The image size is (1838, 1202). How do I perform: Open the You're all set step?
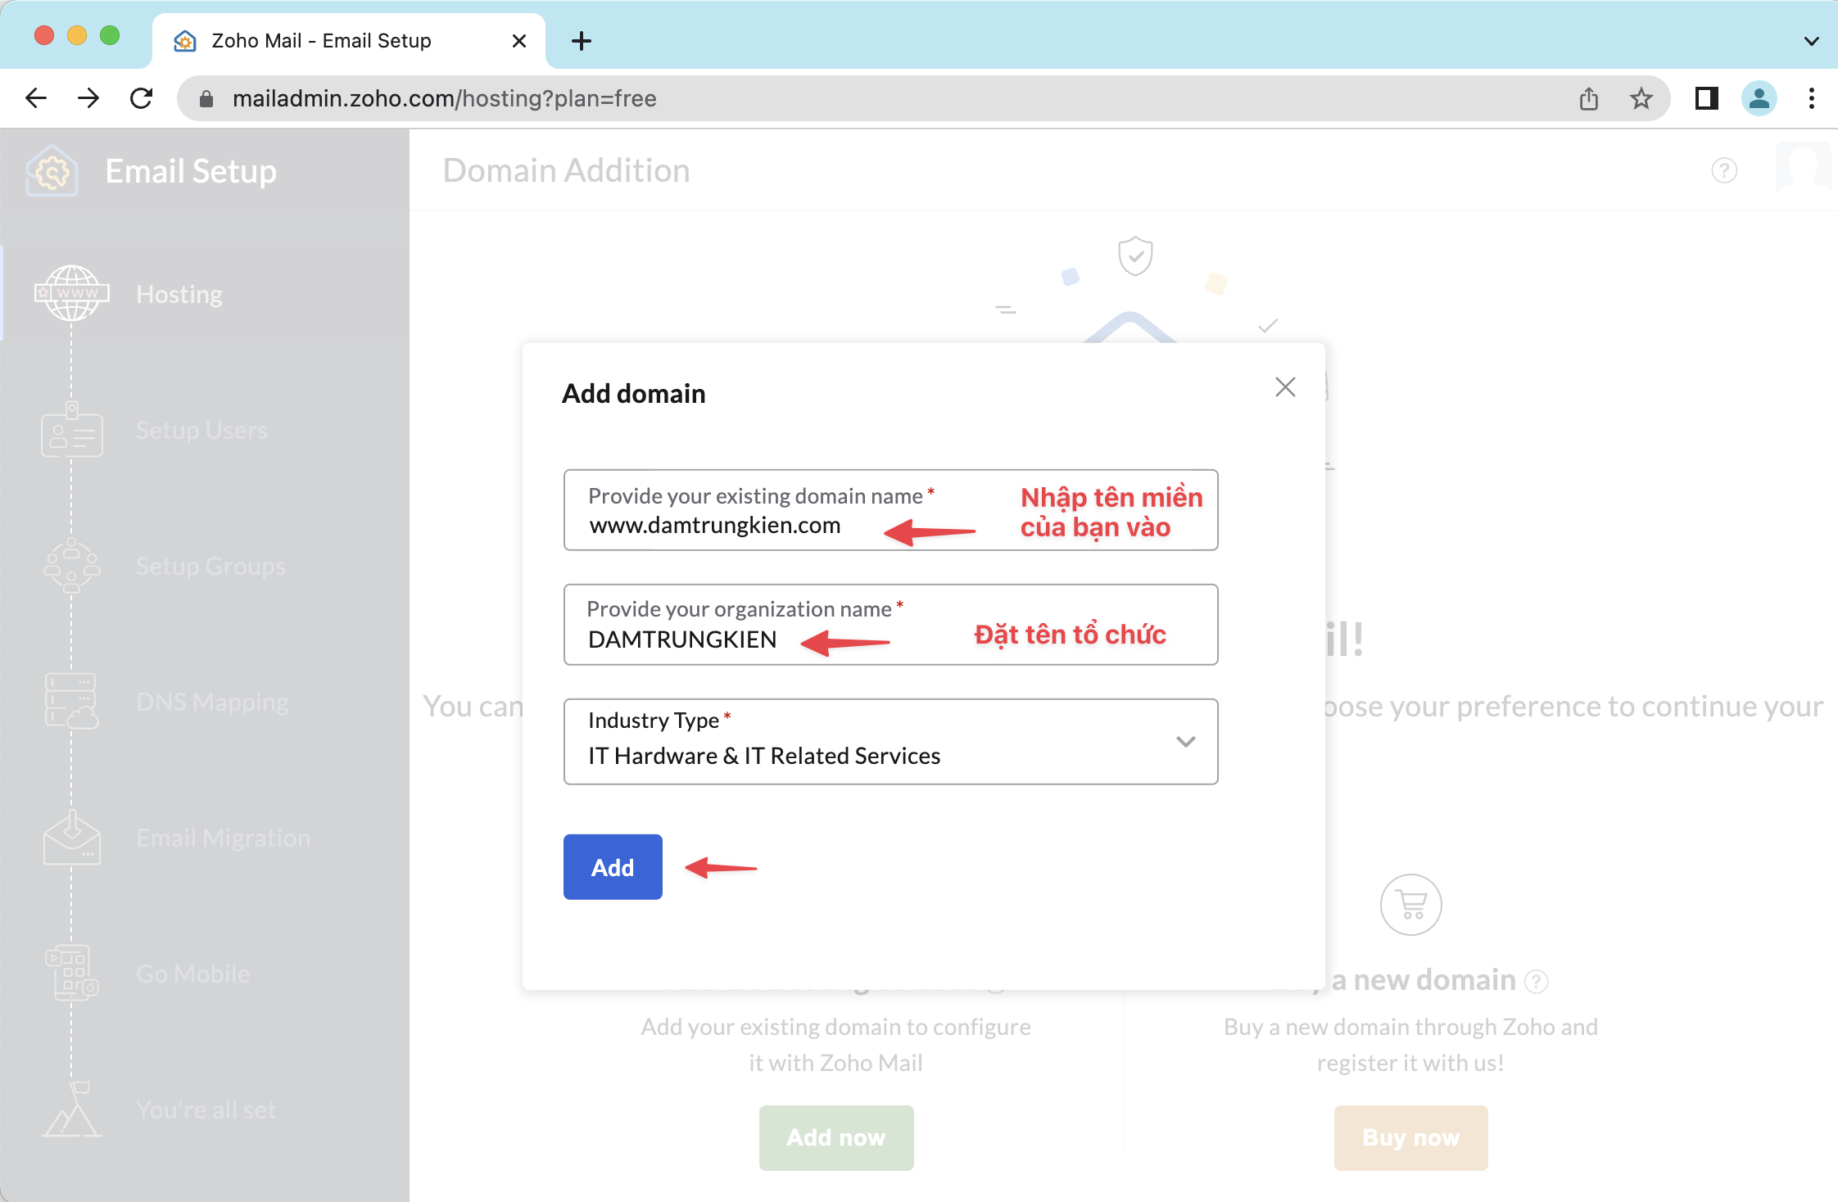[206, 1109]
